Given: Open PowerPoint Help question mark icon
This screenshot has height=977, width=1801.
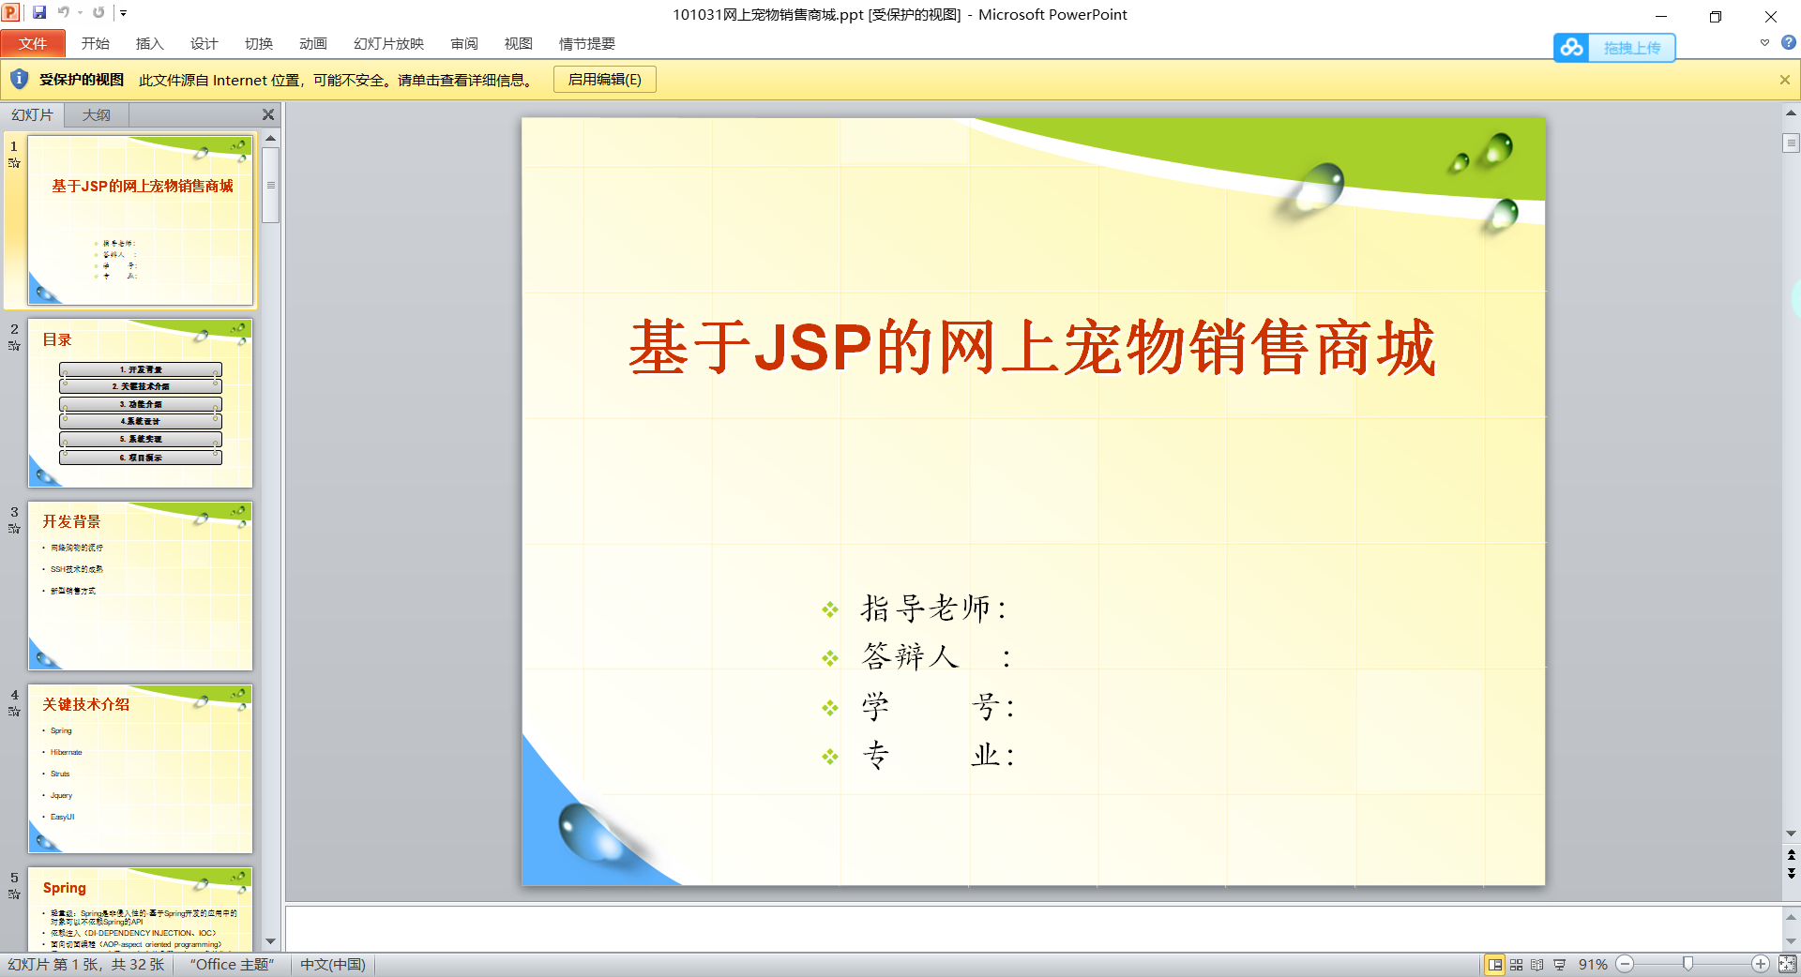Looking at the screenshot, I should point(1788,43).
